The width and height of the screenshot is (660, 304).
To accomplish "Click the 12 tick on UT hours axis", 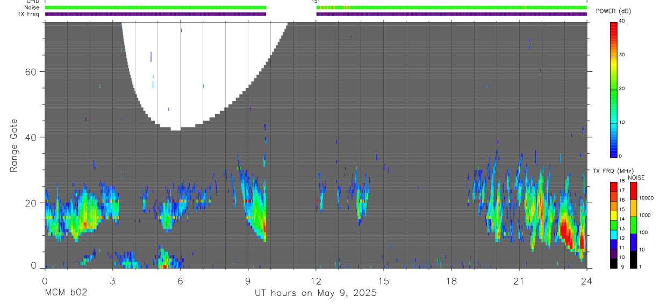I will (315, 280).
